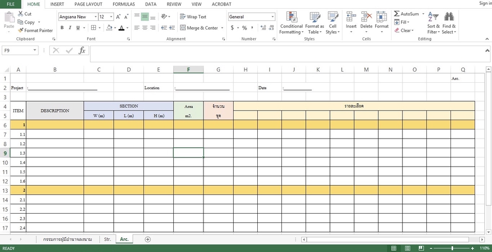This screenshot has height=252, width=492.
Task: Toggle Align Left horizontal alignment
Action: 137,28
